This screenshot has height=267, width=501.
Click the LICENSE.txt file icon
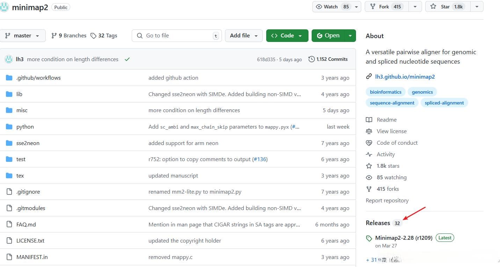pos(9,240)
